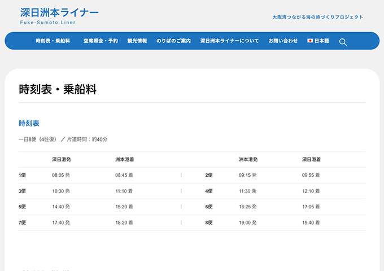Viewport: 384px width, 271px height.
Task: Click departure time 08:05 発
Action: 61,175
